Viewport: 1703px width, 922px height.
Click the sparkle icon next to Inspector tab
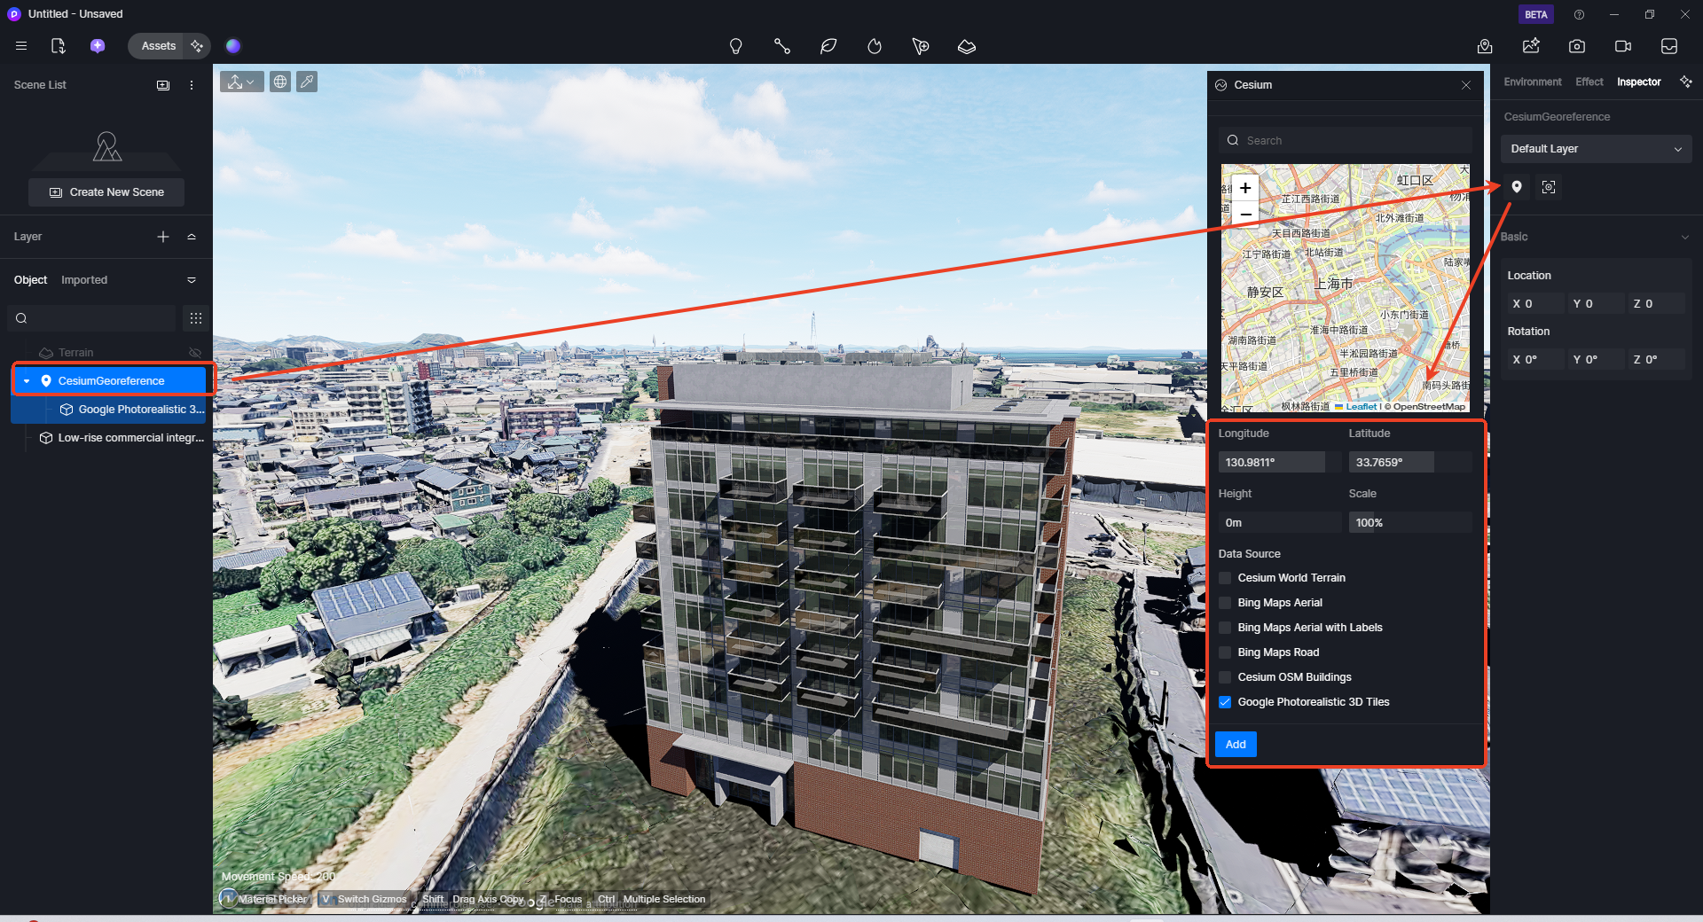tap(1686, 82)
